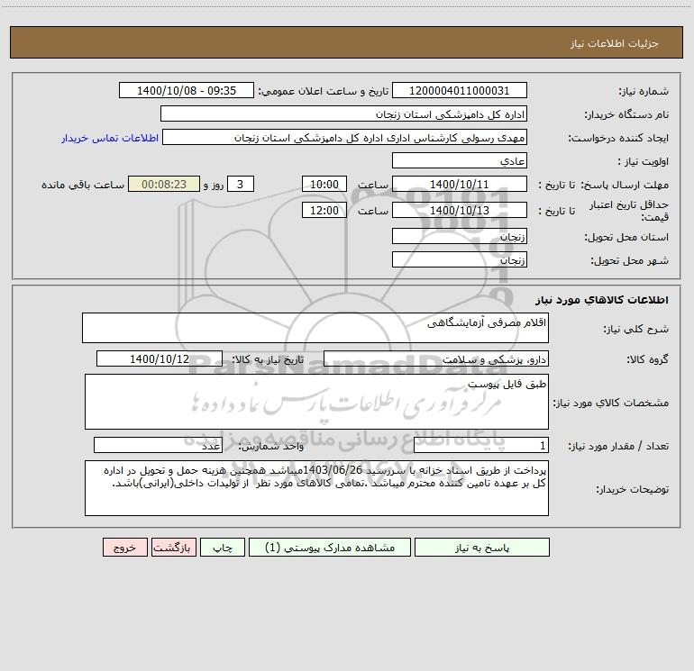Click the section title اطلاعات کالاهای مورد نیاز
The height and width of the screenshot is (671, 694).
pos(602,300)
